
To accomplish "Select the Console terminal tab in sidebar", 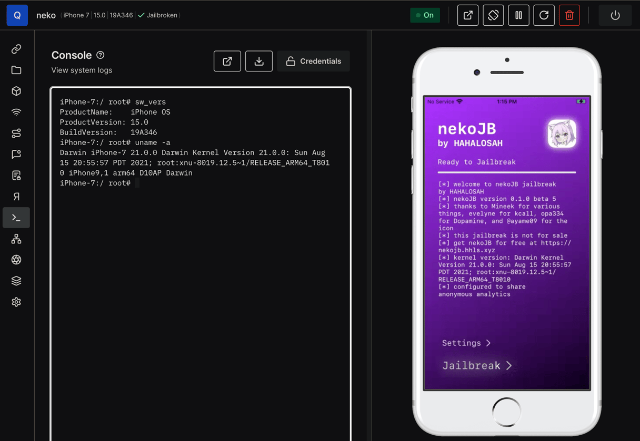I will pyautogui.click(x=16, y=217).
